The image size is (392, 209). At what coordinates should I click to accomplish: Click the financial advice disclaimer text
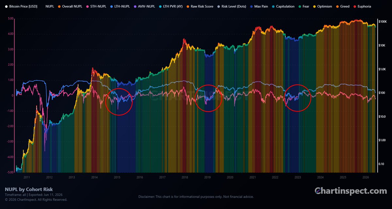click(196, 197)
